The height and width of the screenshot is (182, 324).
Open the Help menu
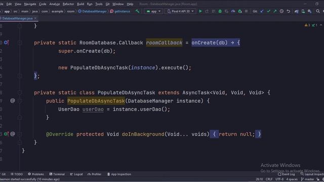(130, 4)
